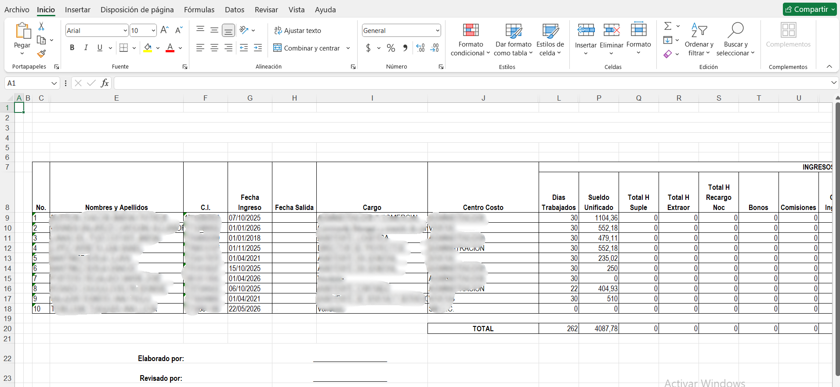This screenshot has width=840, height=387.
Task: Apply percent style to the cell
Action: pyautogui.click(x=391, y=48)
